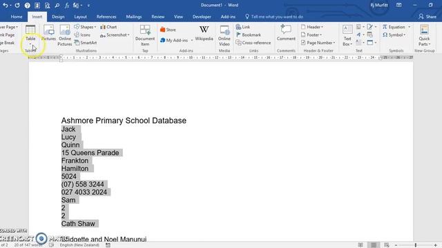Click the fx formula icon in title bar
Viewport: 442px width, 248px height.
coord(67,6)
